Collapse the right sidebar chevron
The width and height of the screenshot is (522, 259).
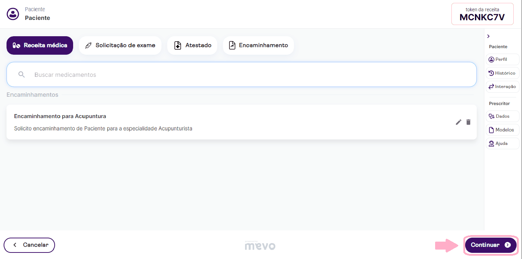tap(488, 36)
